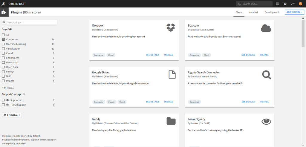
Task: Check the Supported coverage checkbox
Action: (x=3, y=100)
